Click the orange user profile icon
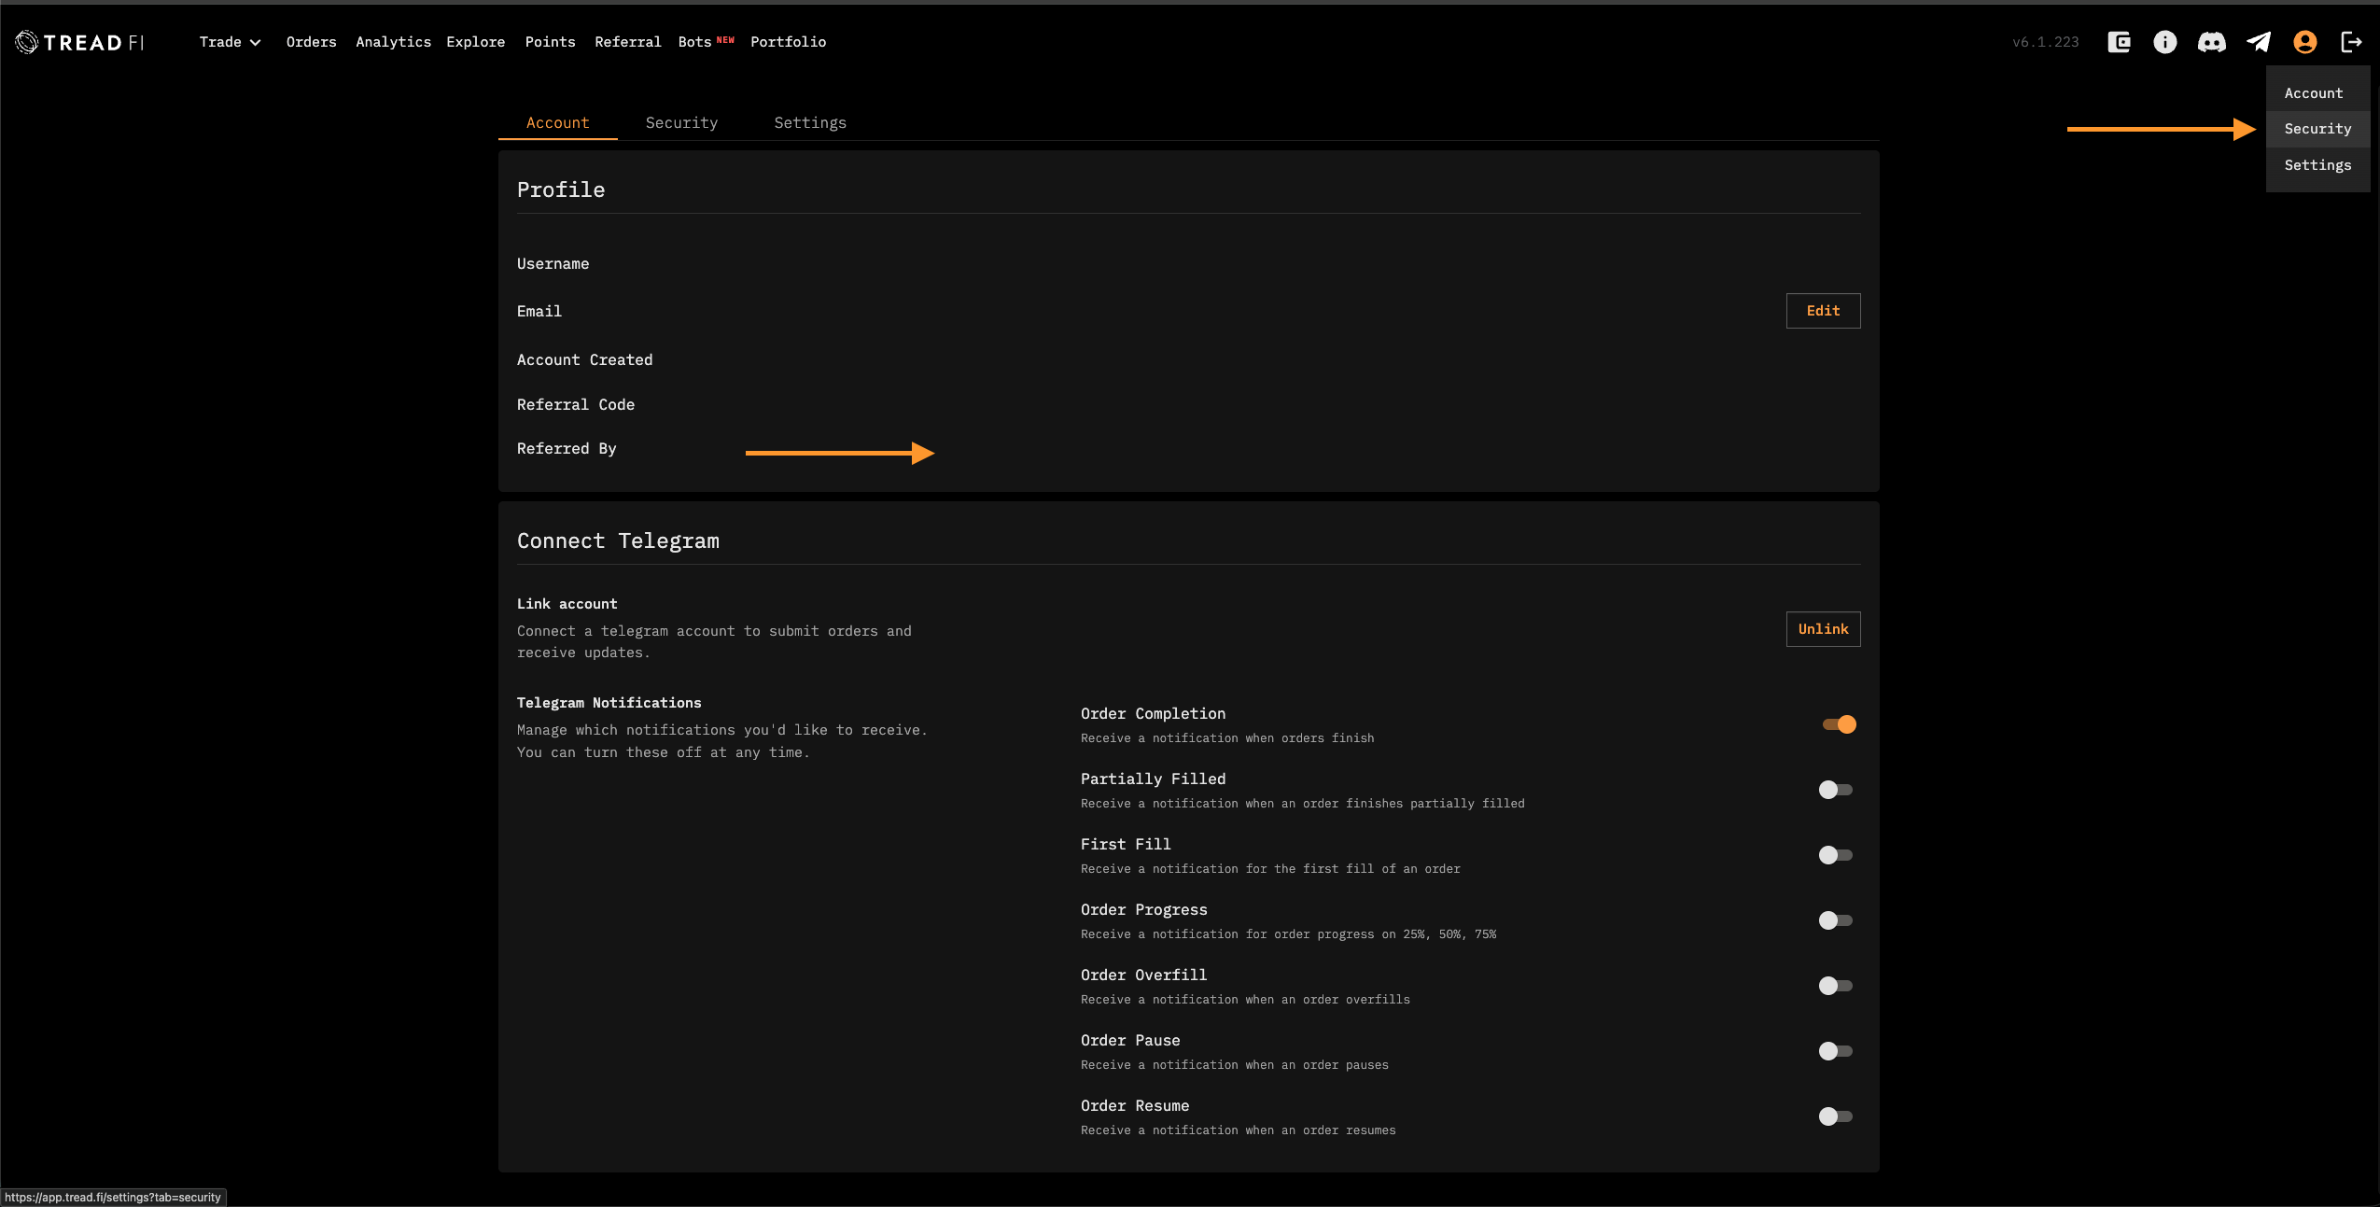 2304,42
